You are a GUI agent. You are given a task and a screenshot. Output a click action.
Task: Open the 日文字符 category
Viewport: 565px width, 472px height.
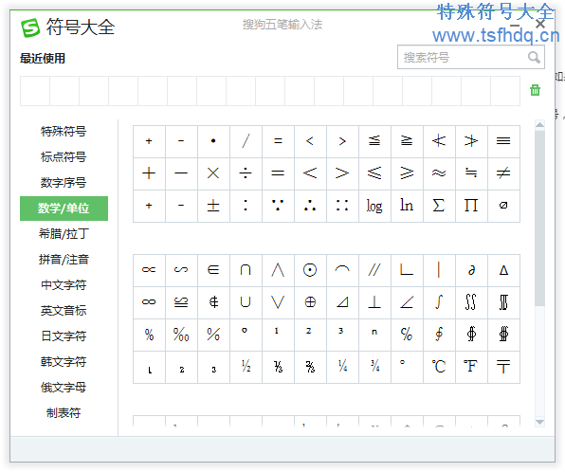(64, 336)
